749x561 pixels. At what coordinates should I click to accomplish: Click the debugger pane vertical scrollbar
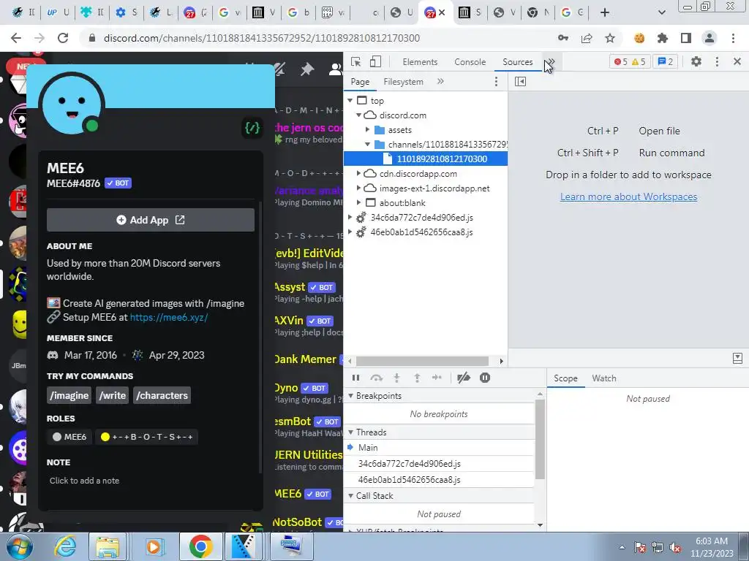(540, 439)
